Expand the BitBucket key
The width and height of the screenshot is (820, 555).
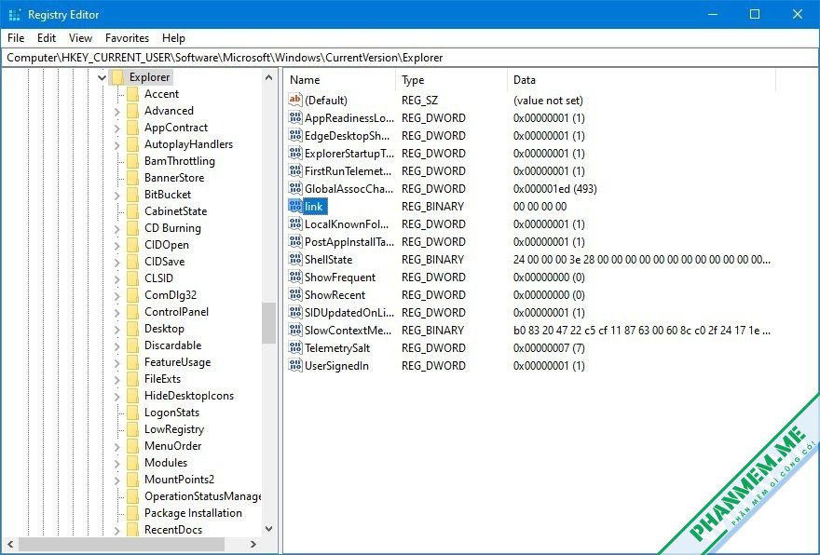pyautogui.click(x=117, y=195)
